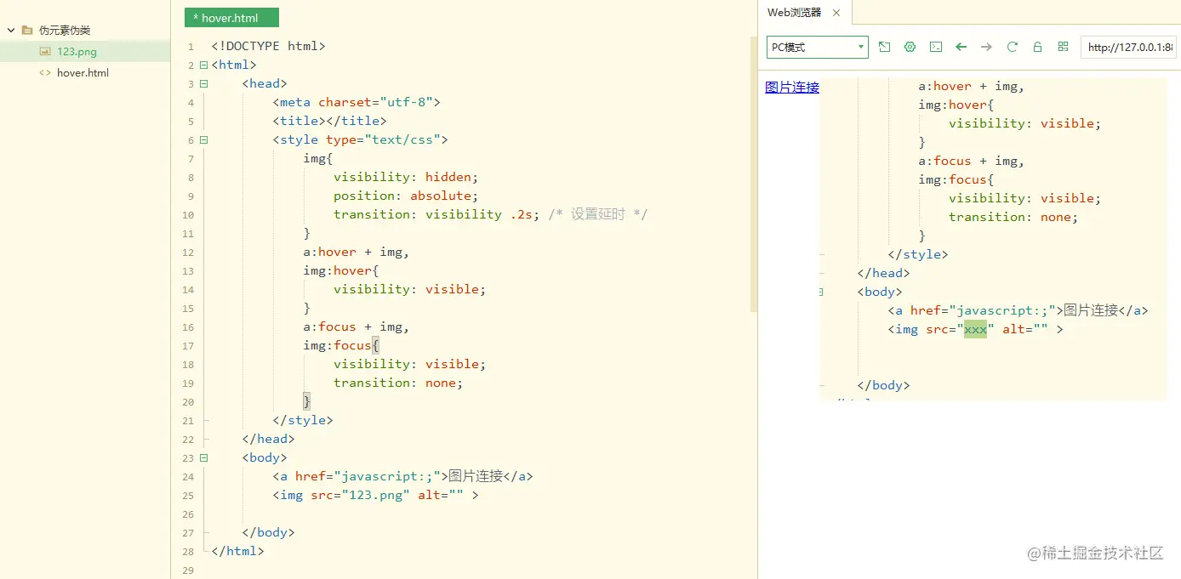
Task: Click the </html> tag on line 28
Action: [x=237, y=551]
